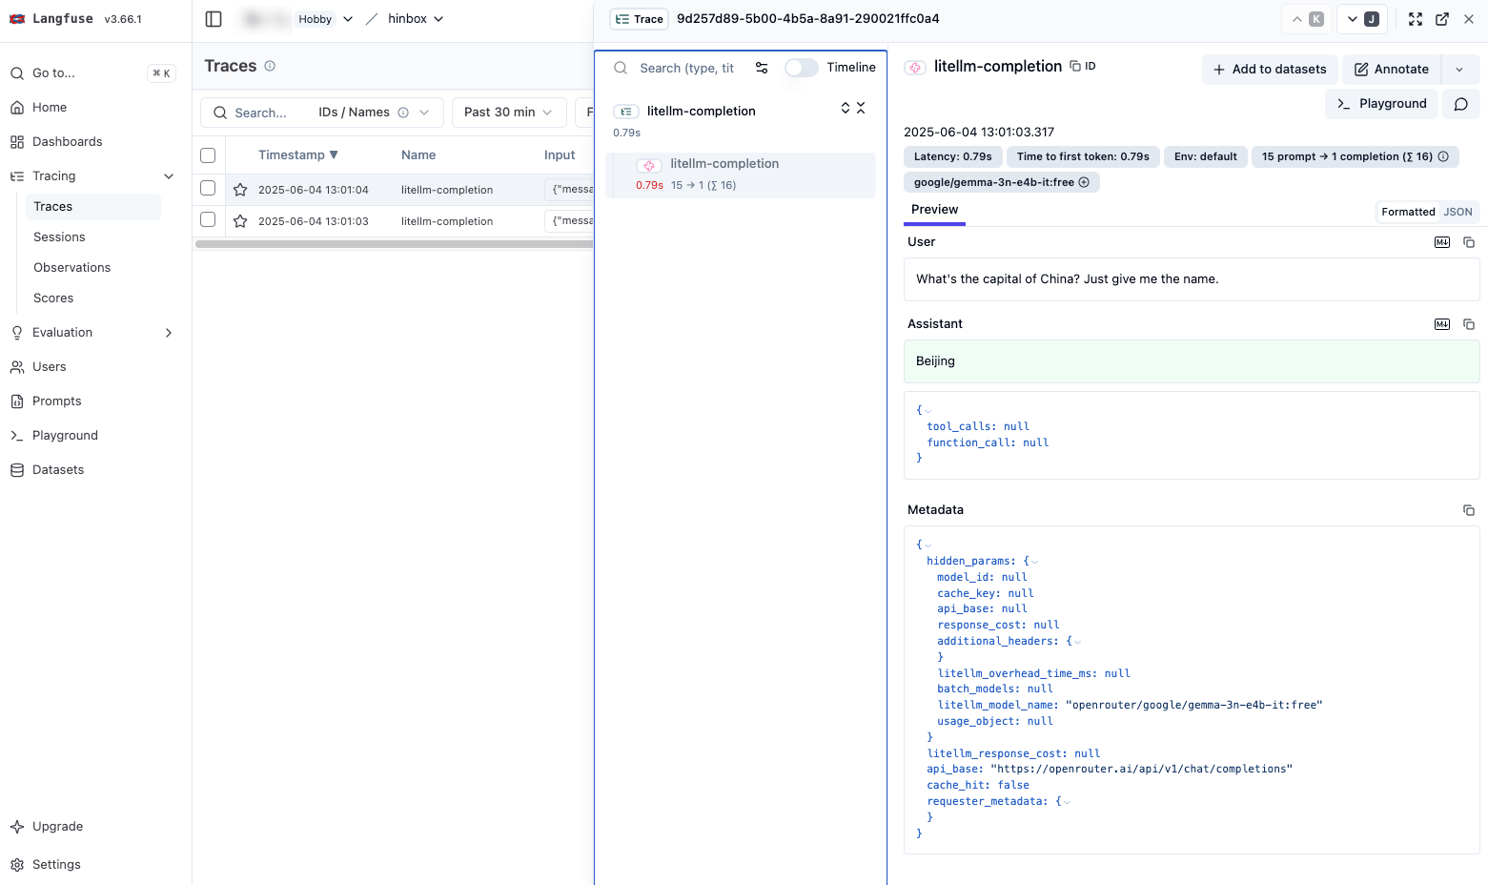The height and width of the screenshot is (885, 1488).
Task: Switch to JSON view tab
Action: point(1457,212)
